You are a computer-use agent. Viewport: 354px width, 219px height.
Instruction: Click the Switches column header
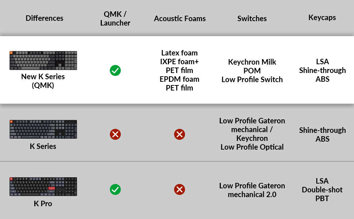coord(252,19)
